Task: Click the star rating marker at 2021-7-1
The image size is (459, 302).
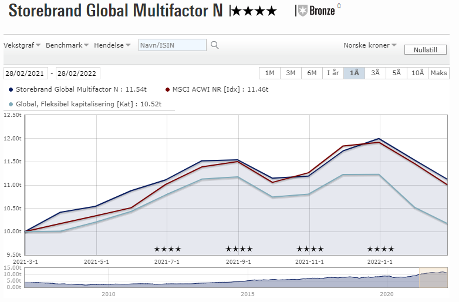Action: point(167,249)
